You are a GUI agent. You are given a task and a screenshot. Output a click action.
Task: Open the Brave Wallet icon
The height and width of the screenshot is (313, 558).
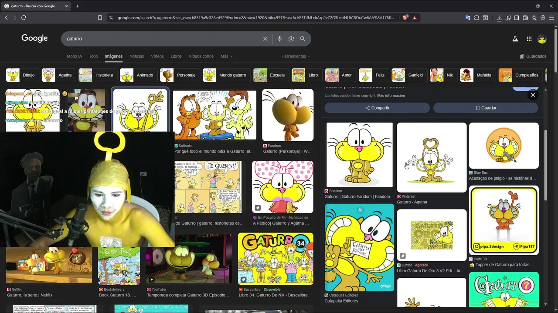[x=525, y=18]
